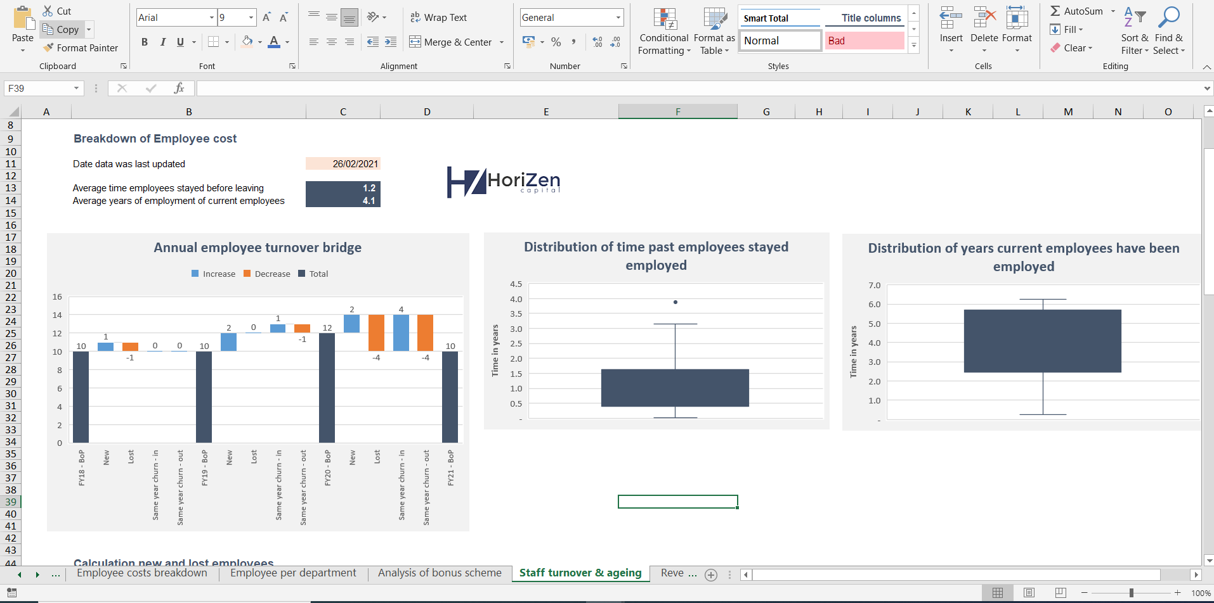Viewport: 1214px width, 603px height.
Task: Open the font size dropdown
Action: [251, 18]
